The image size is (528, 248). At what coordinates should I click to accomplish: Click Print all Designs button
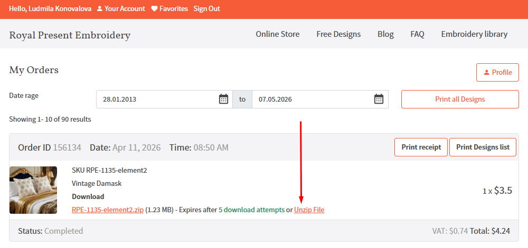[460, 100]
